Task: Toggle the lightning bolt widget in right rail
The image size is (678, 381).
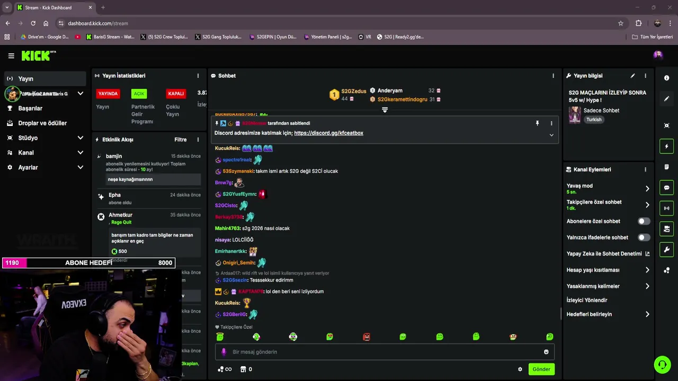Action: [666, 146]
